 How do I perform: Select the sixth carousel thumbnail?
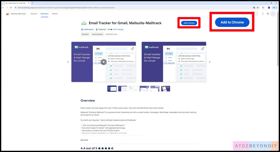click(x=166, y=88)
